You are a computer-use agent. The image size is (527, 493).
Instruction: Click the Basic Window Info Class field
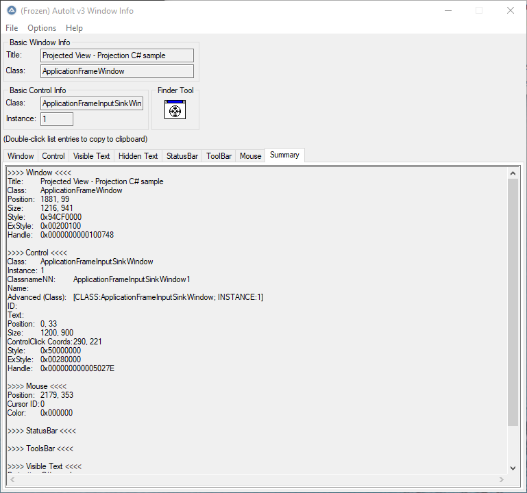pyautogui.click(x=117, y=71)
